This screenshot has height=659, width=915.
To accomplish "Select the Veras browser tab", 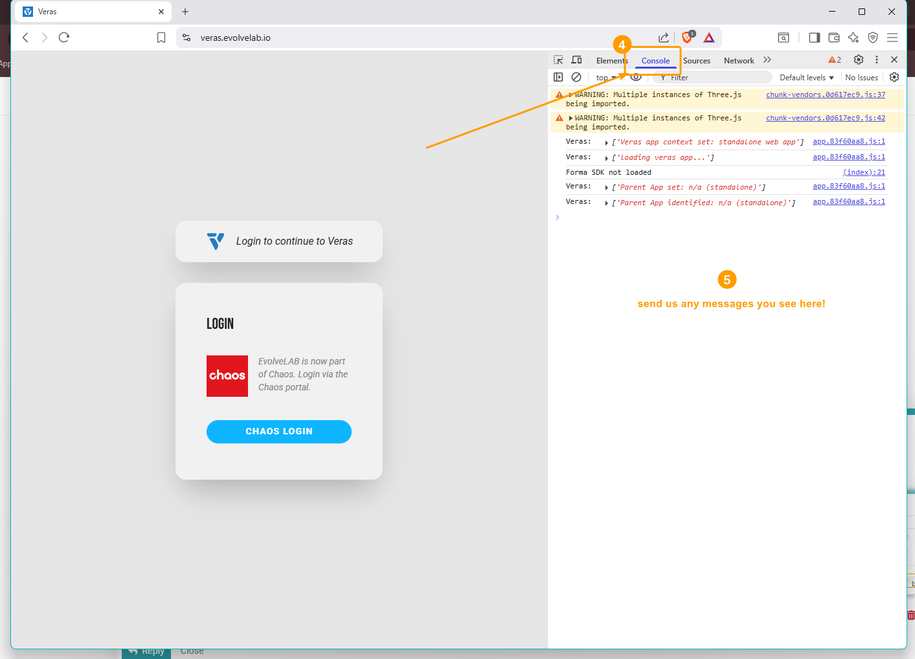I will [94, 12].
